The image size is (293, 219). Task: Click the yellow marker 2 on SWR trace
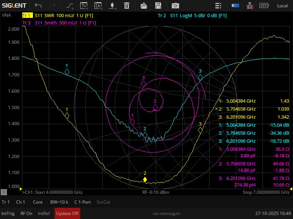[145, 180]
